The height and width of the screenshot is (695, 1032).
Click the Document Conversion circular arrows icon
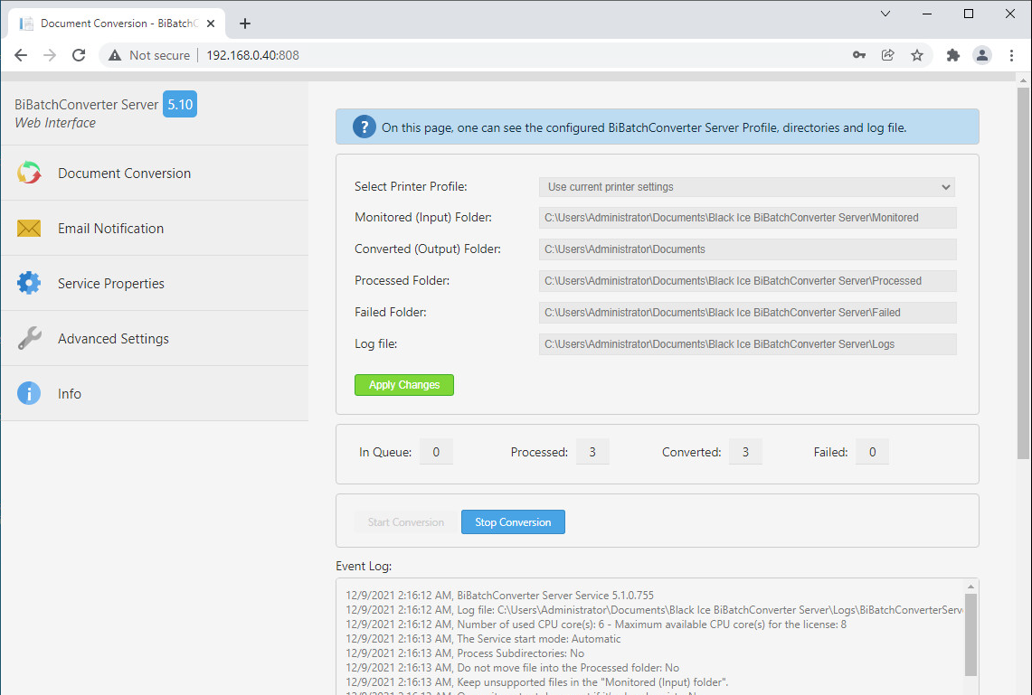click(29, 173)
